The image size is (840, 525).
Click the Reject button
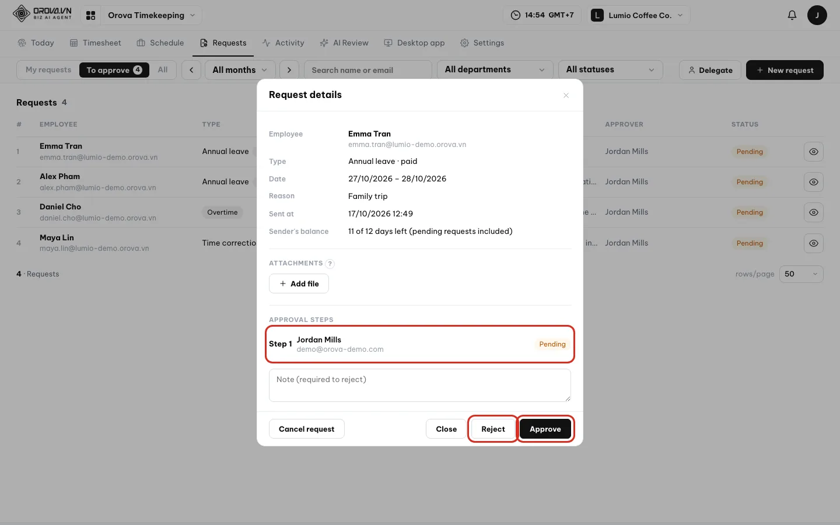(493, 429)
